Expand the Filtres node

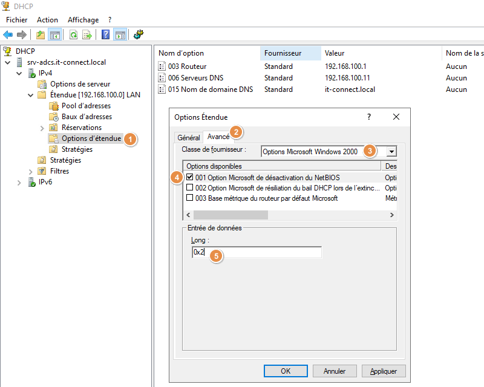[31, 172]
